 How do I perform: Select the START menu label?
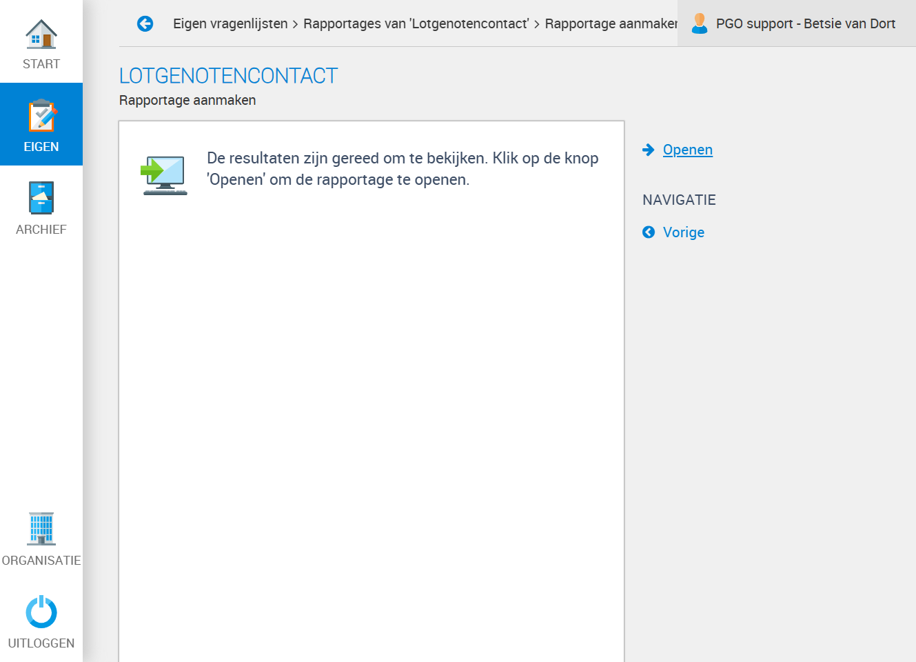41,64
